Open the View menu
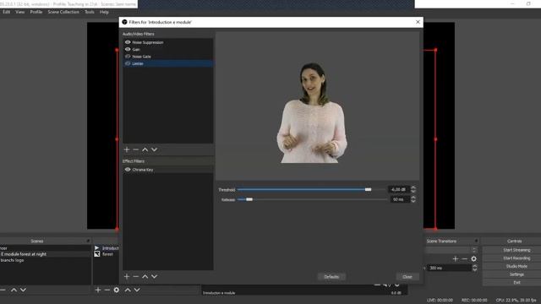 20,12
